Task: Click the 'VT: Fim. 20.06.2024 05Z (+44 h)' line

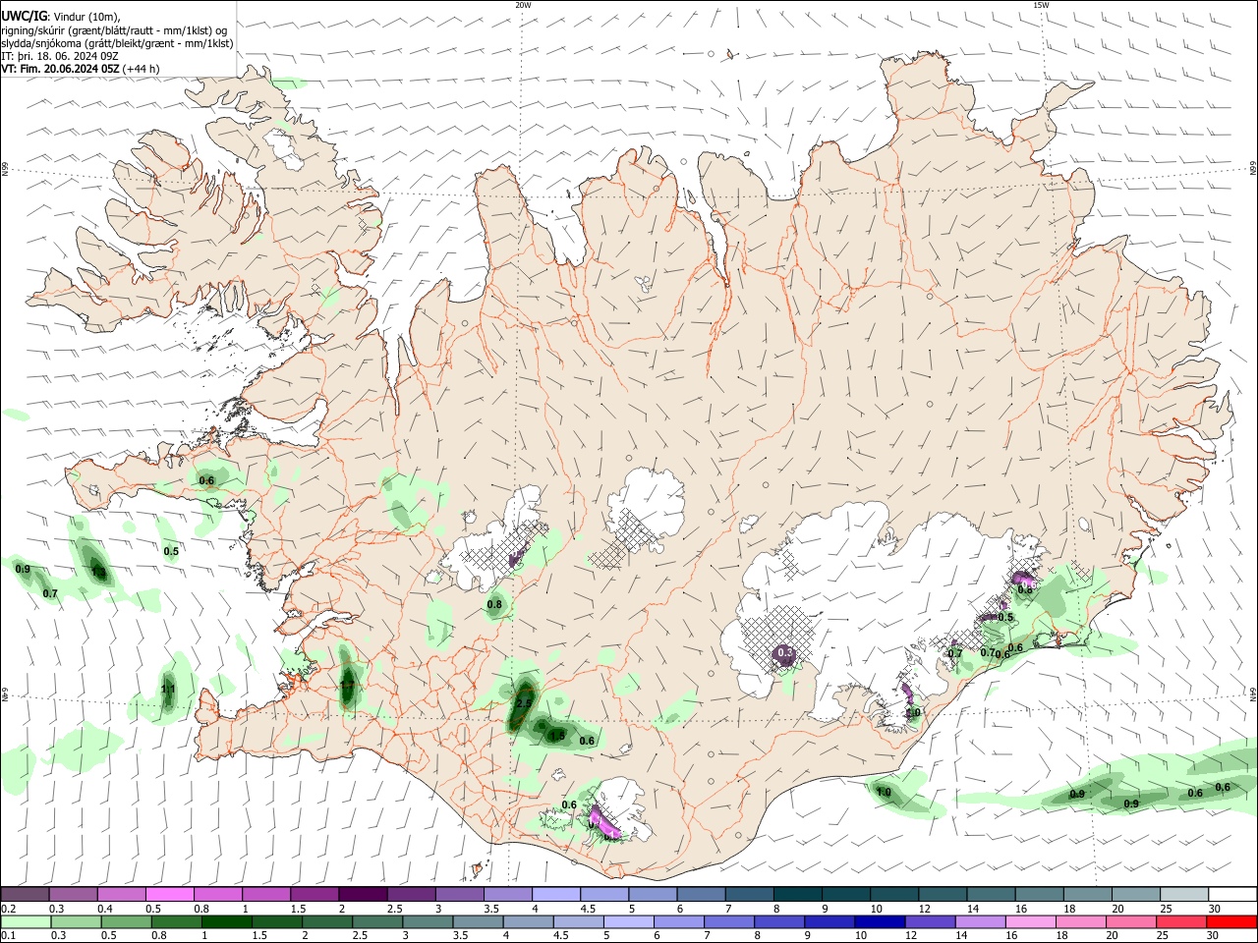Action: click(81, 69)
